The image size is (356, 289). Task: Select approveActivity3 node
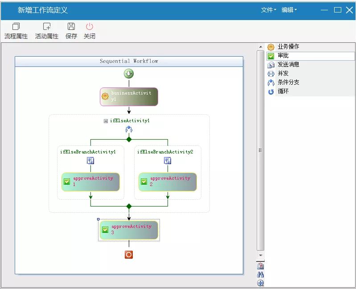[129, 230]
